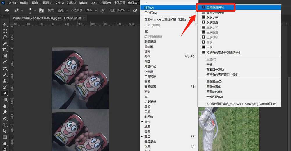The width and height of the screenshot is (291, 151).
Task: Open the 选择(S) menu
Action: [x=72, y=3]
